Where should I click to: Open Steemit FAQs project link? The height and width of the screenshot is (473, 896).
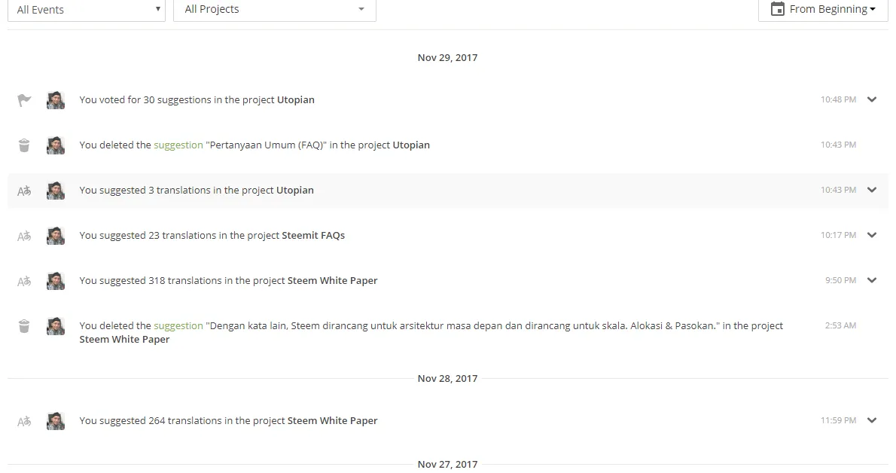(313, 236)
